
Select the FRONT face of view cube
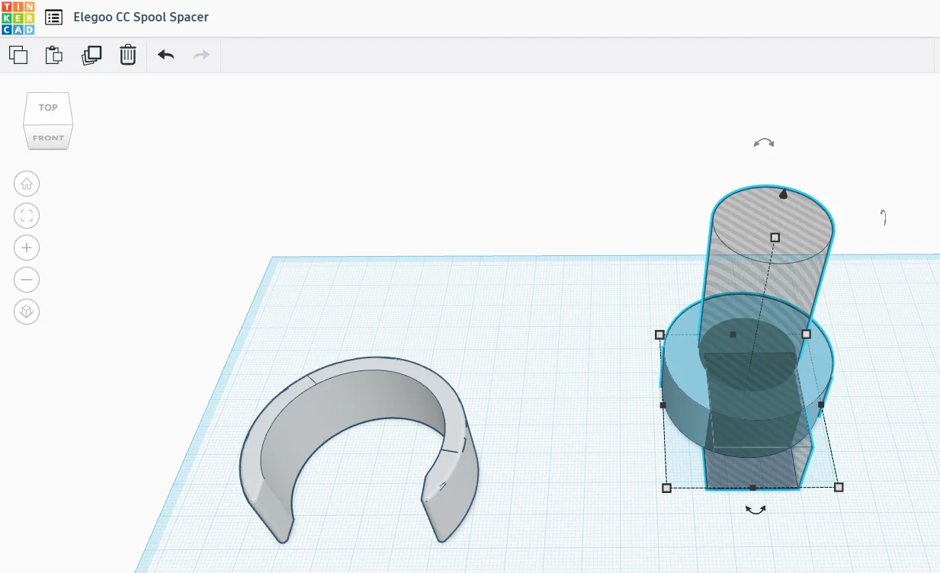tap(48, 138)
